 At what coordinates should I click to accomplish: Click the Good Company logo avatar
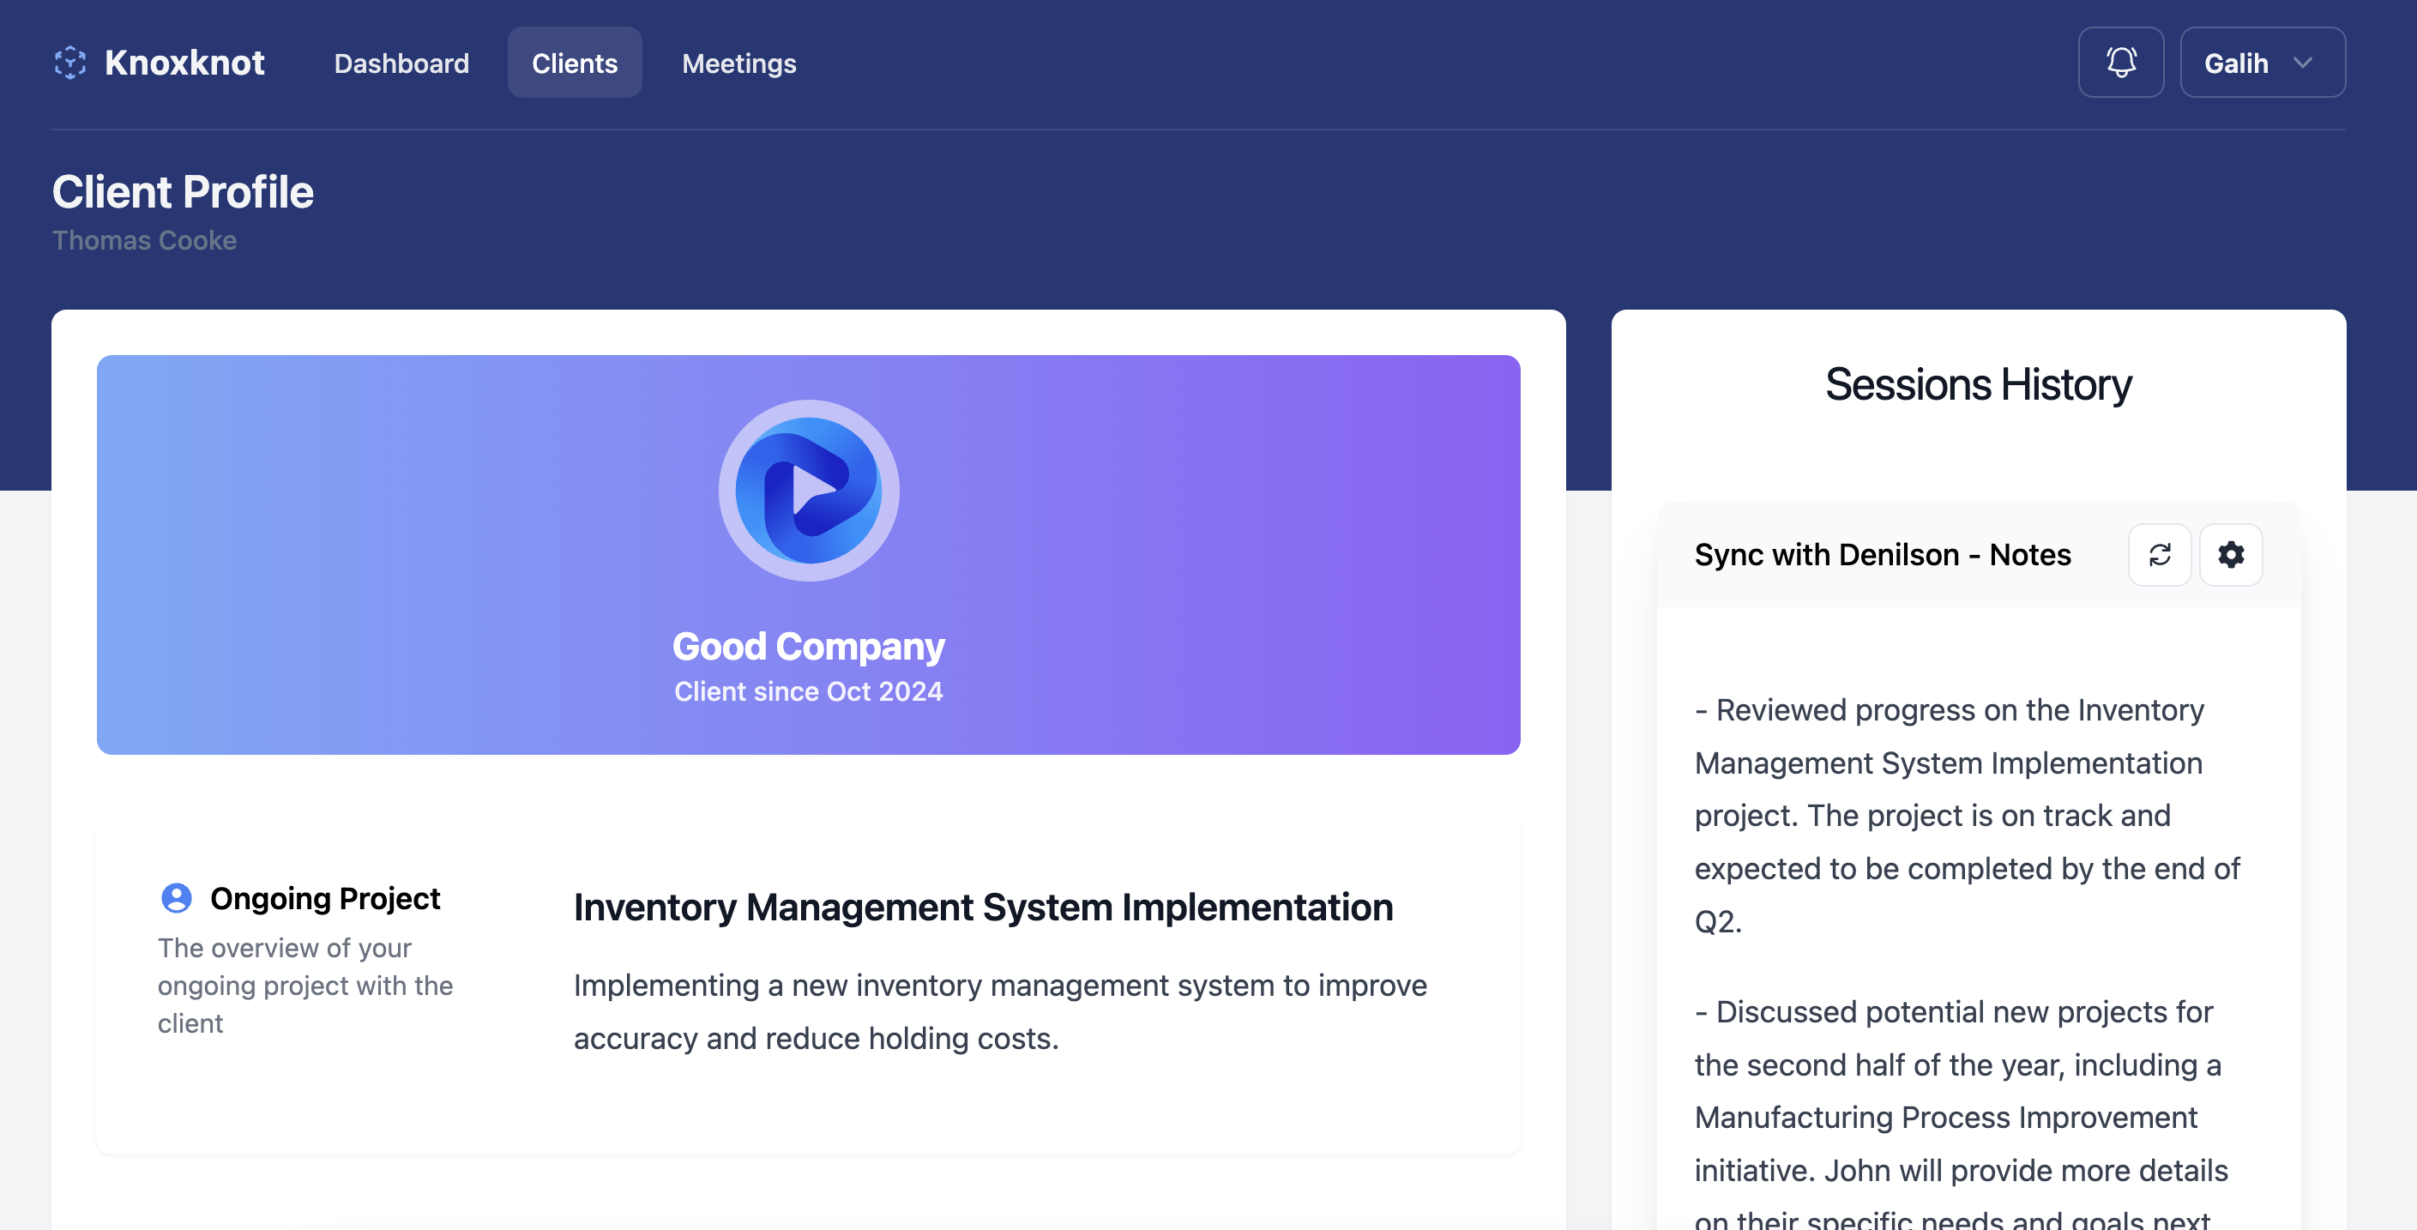click(x=809, y=491)
